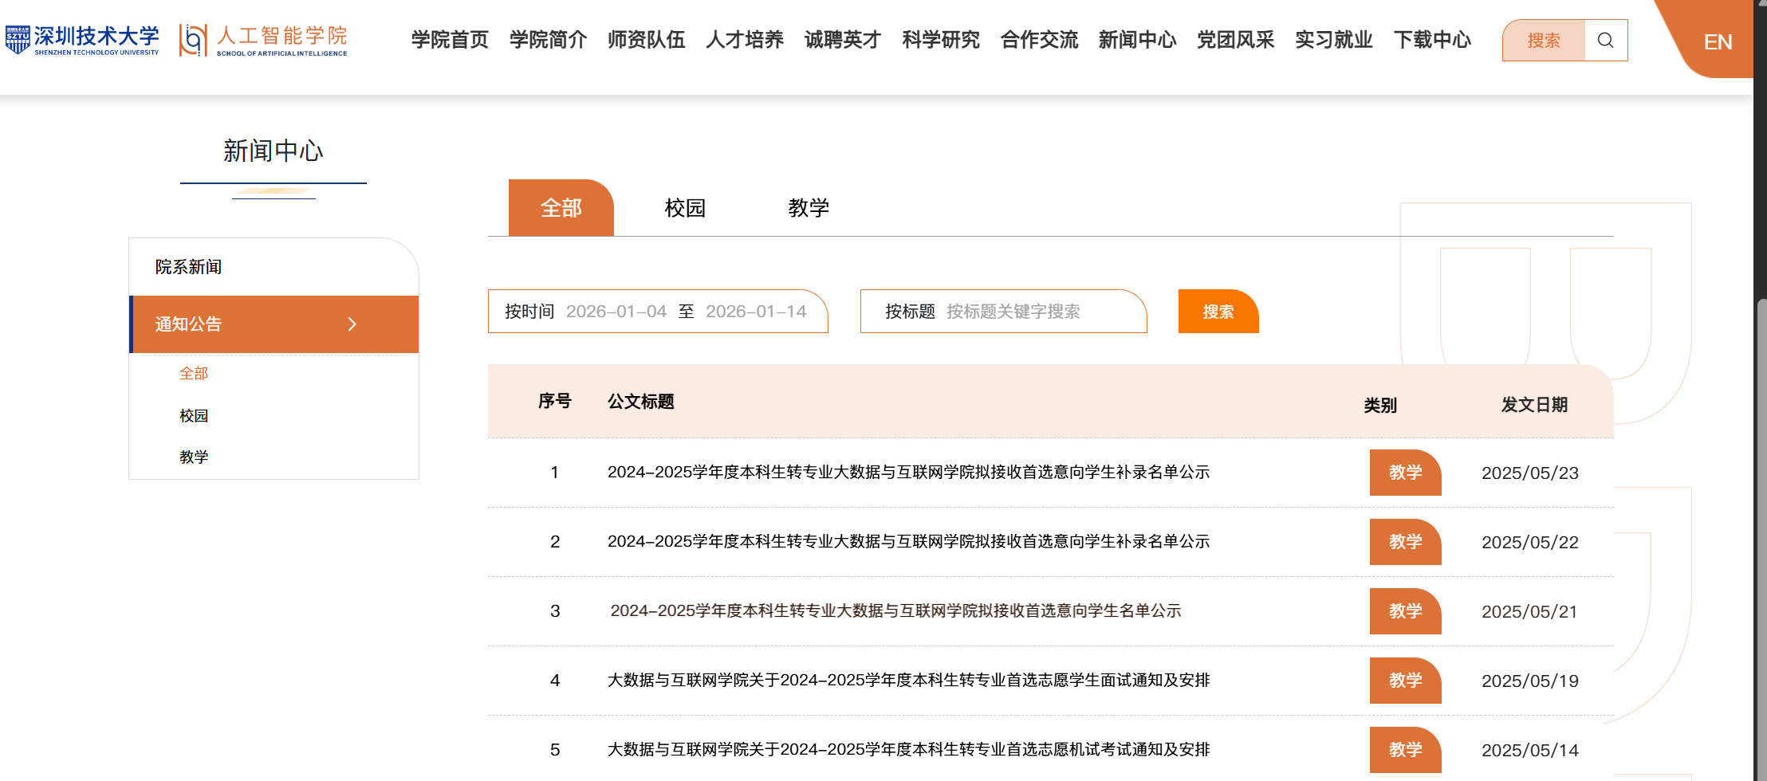This screenshot has height=781, width=1767.
Task: Open the start date picker 2026-01-04
Action: point(616,312)
